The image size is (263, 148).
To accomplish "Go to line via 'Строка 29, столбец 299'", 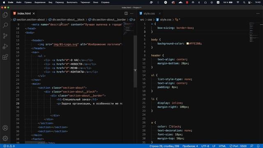I will click(164, 146).
